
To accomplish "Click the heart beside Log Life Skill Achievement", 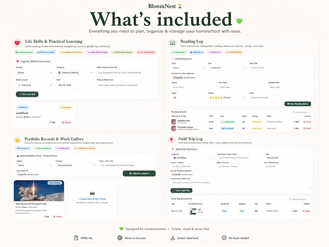I will [x=18, y=61].
